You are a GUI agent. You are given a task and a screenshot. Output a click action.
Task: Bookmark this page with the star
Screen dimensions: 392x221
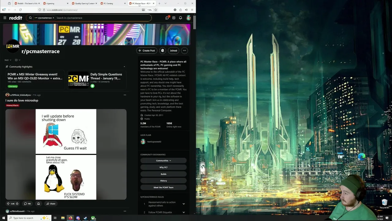coord(156,10)
